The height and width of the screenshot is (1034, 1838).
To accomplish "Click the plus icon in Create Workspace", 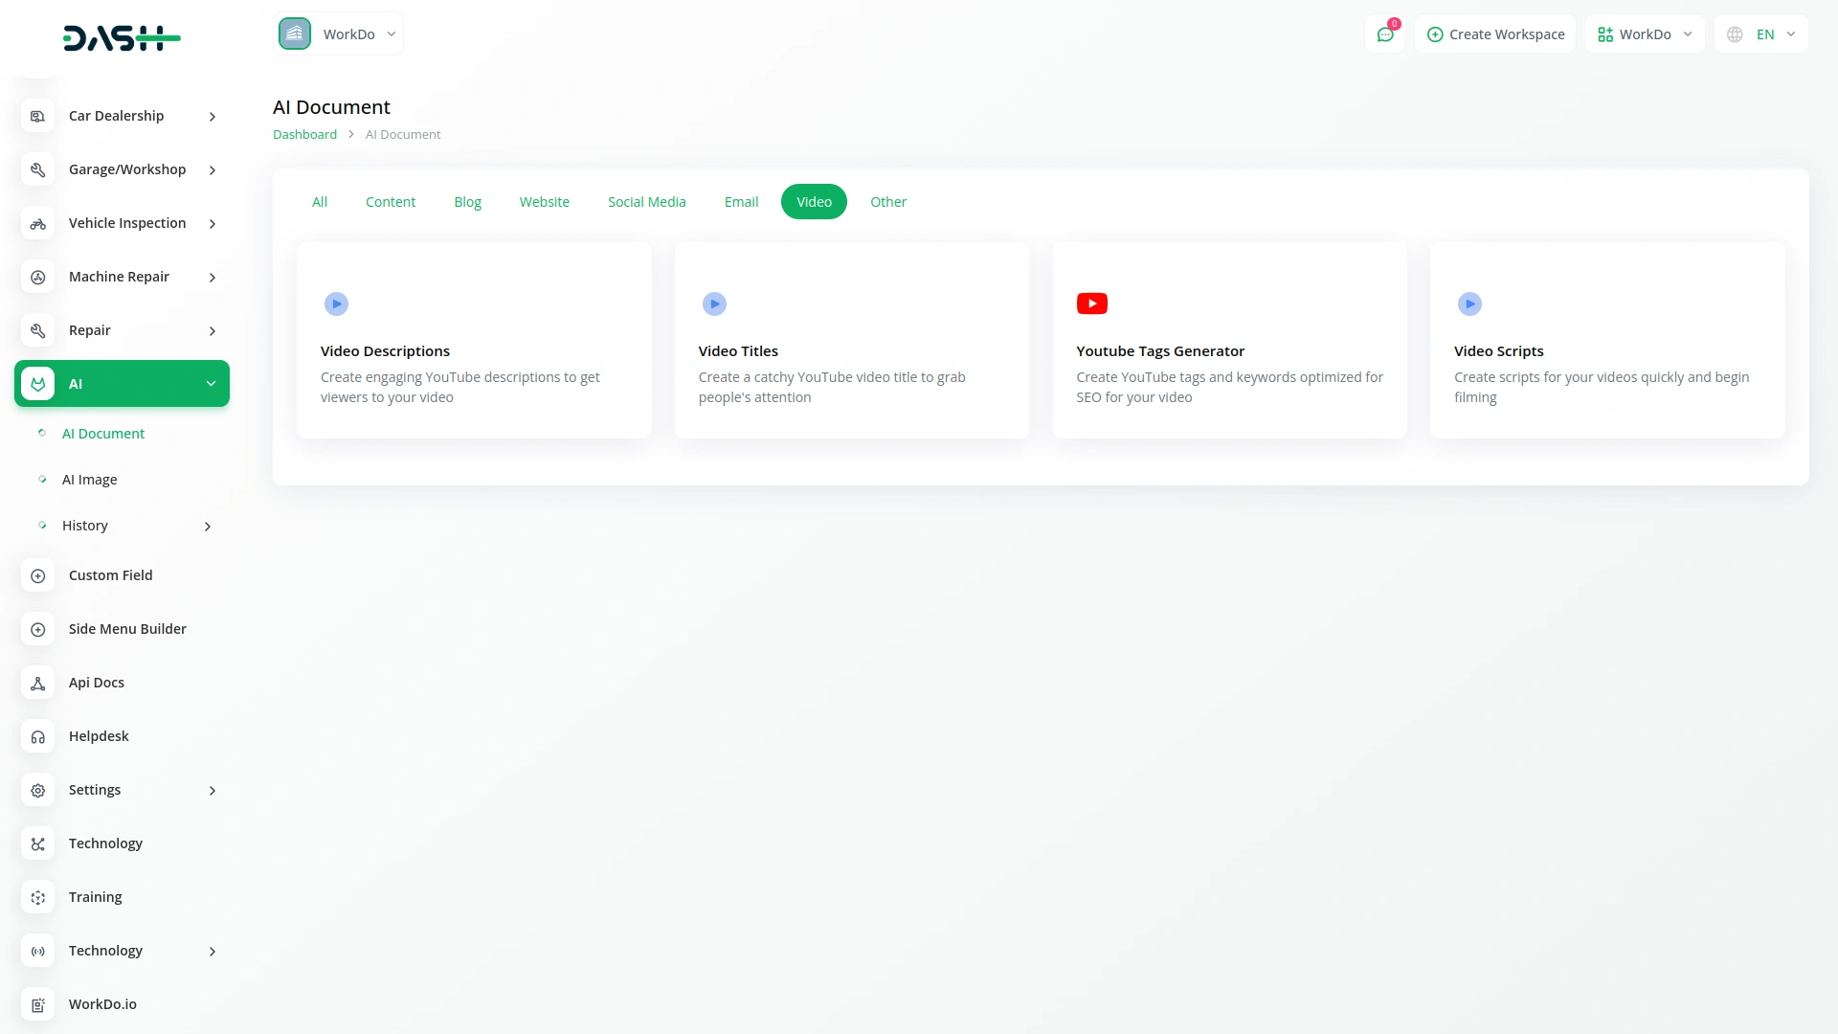I will click(x=1434, y=34).
